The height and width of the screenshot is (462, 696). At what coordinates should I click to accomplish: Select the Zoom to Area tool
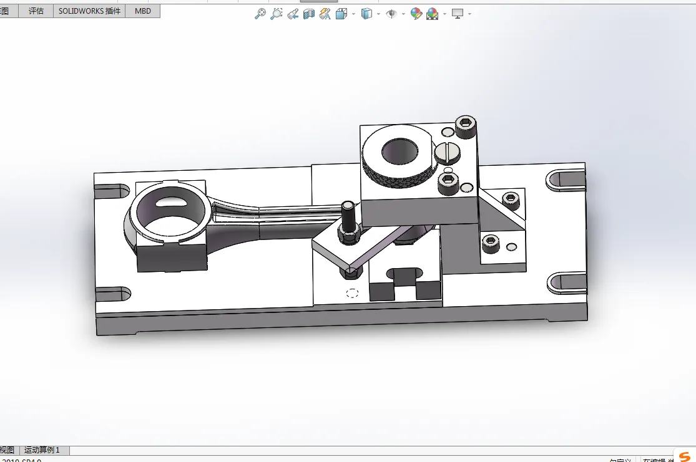276,14
